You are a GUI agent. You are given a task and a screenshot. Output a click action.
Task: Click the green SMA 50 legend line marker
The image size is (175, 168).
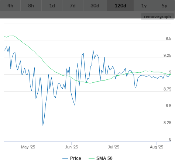click(x=92, y=158)
